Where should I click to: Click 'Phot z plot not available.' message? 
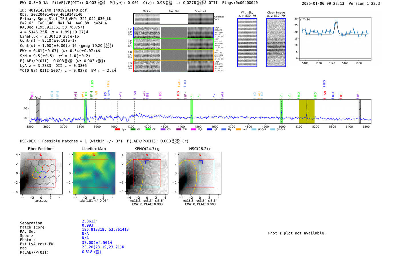[x=297, y=233]
